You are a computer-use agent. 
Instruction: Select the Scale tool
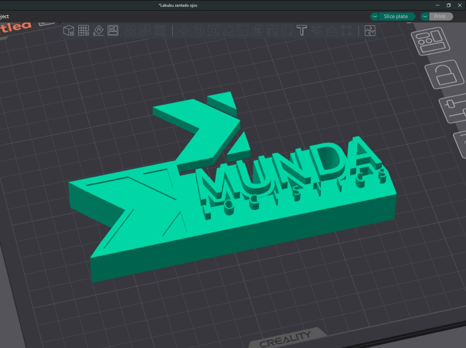(x=213, y=30)
